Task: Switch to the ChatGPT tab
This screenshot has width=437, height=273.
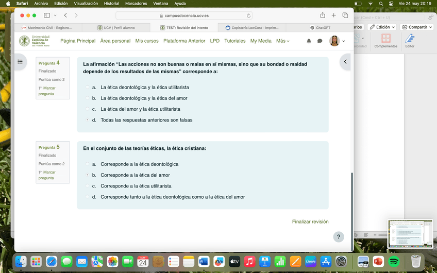Action: click(320, 28)
